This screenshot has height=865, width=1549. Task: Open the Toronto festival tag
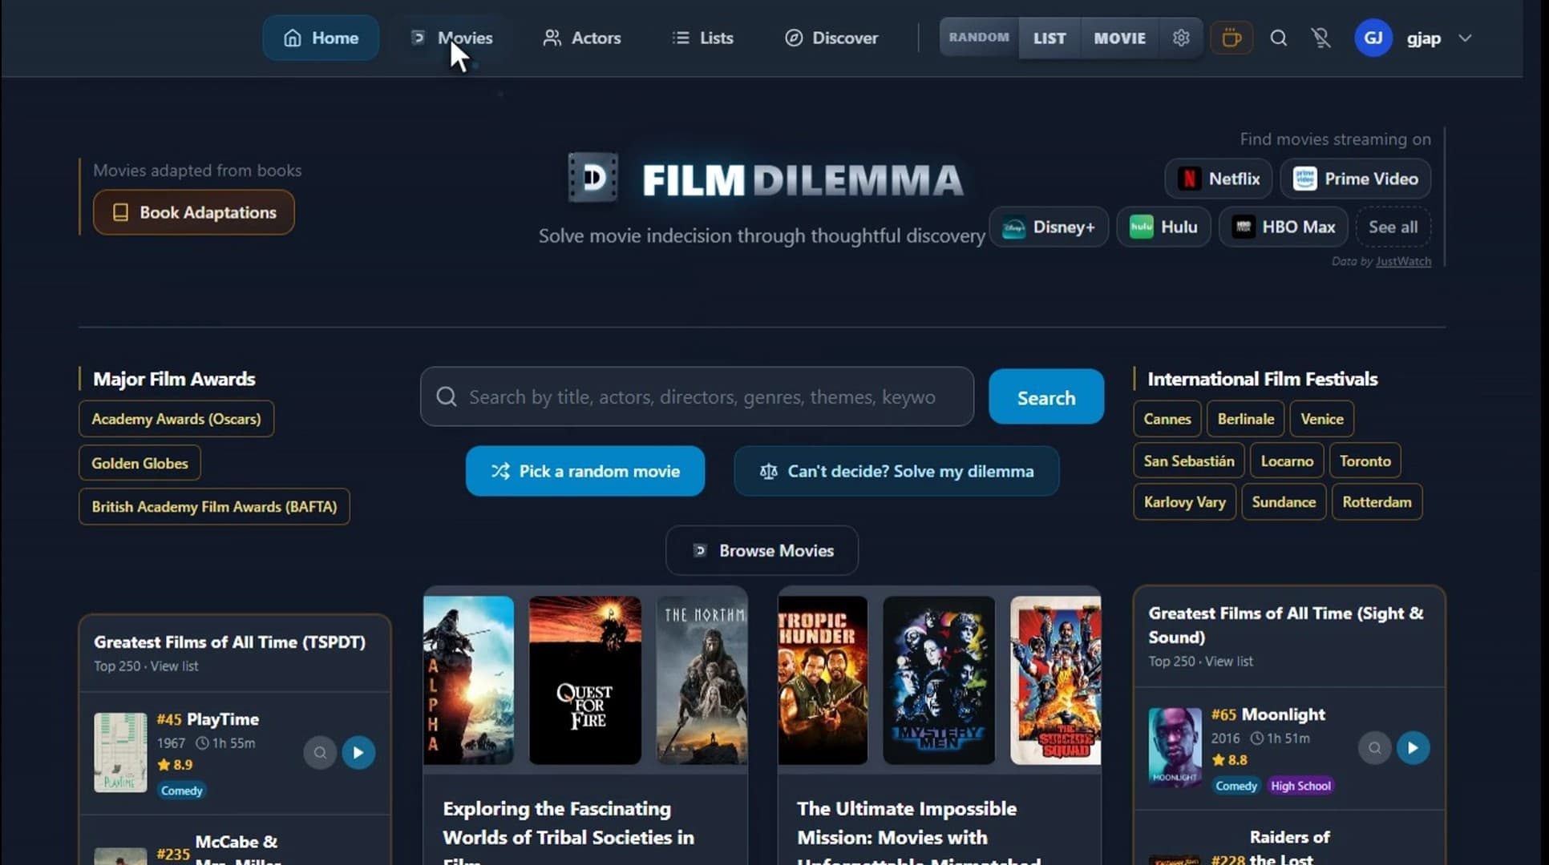click(1365, 461)
